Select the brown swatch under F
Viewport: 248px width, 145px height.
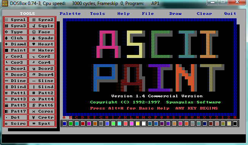click(x=95, y=124)
